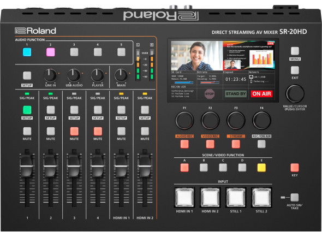Push SETUP button on channel 2
Image resolution: width=322 pixels, height=237 pixels.
pos(51,110)
